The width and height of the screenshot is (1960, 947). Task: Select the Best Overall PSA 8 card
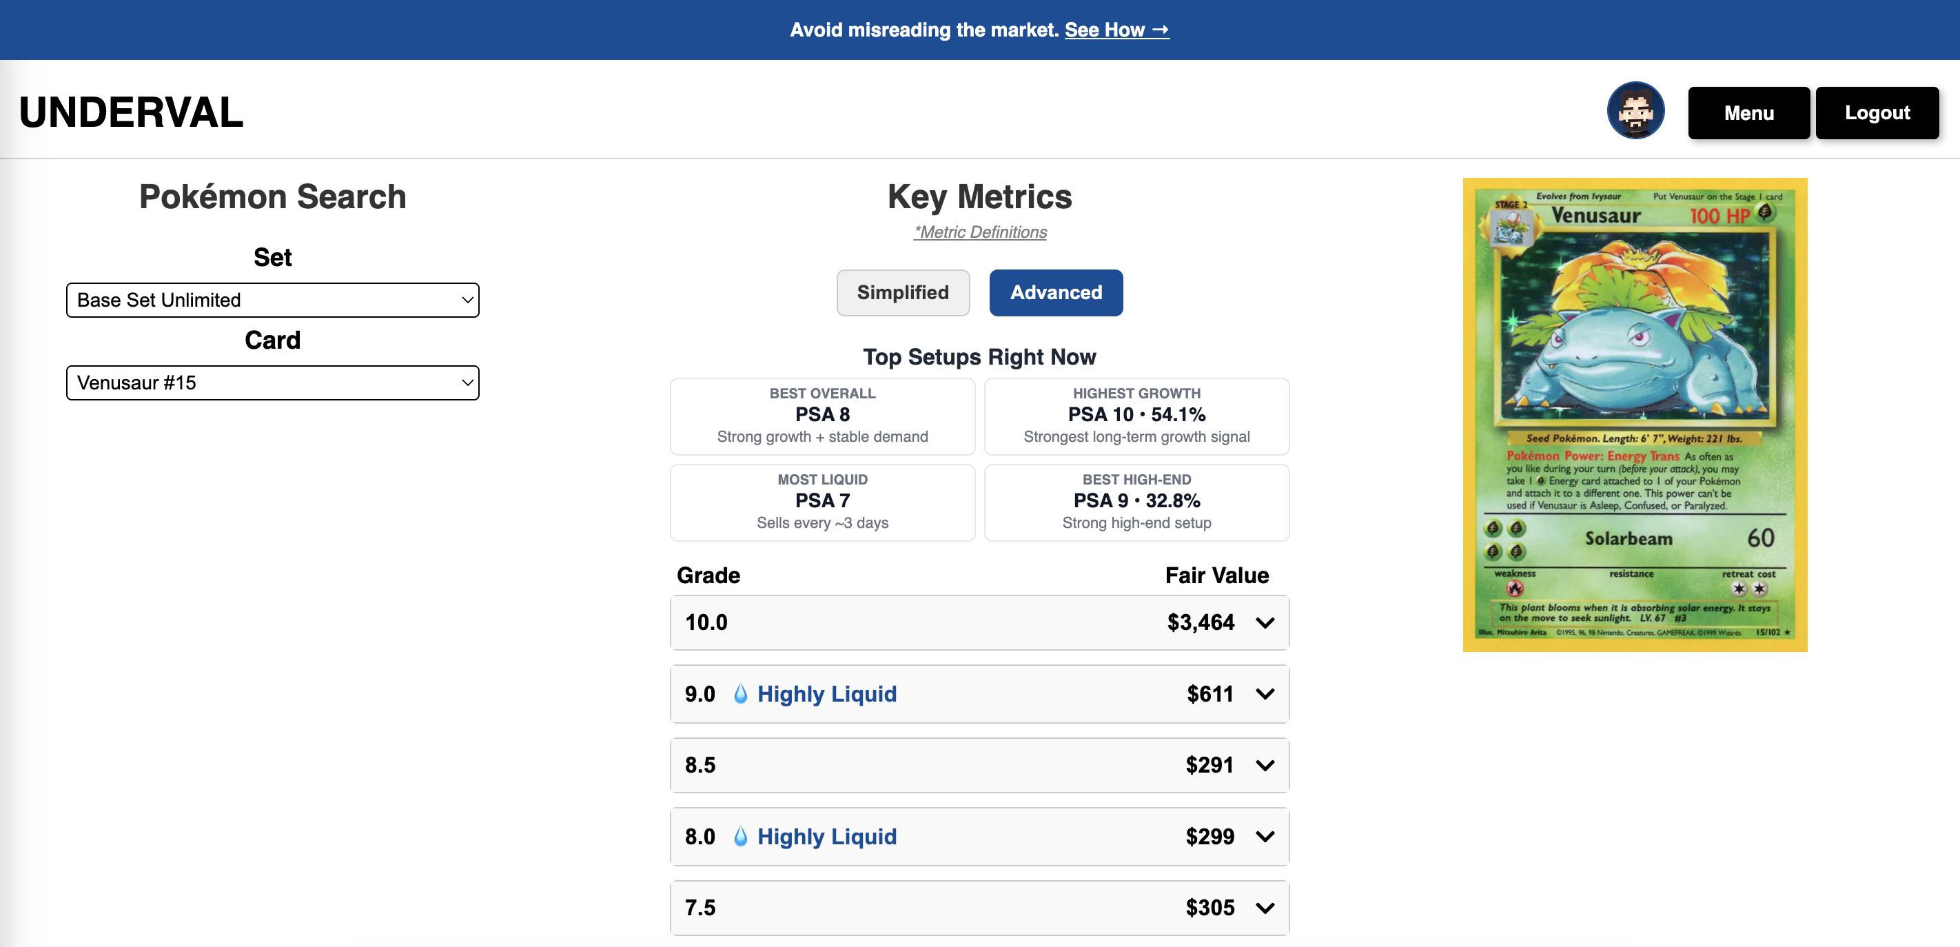[821, 416]
